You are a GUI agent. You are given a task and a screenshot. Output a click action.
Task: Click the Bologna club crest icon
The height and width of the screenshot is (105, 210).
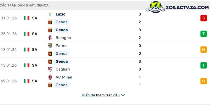click(x=50, y=38)
